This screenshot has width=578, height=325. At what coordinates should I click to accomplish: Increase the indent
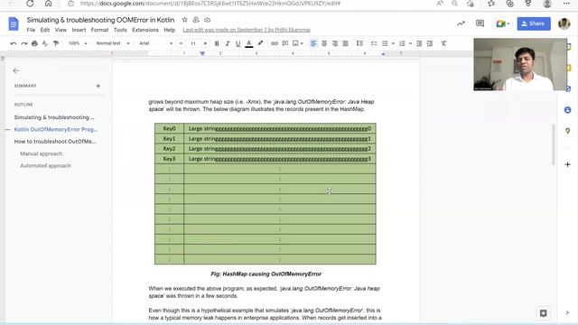pos(430,43)
